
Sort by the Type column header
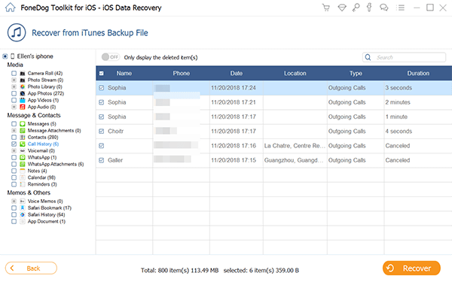pyautogui.click(x=356, y=74)
